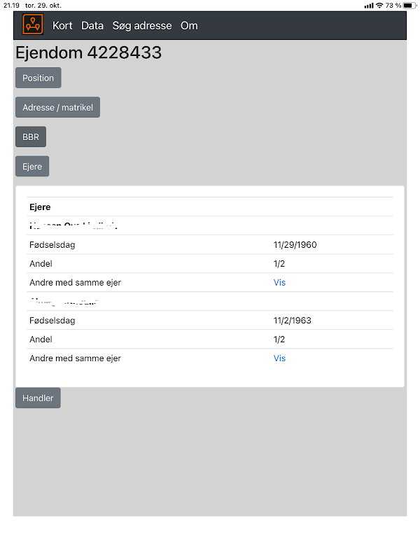Expand the Handler section
This screenshot has width=420, height=560.
38,398
